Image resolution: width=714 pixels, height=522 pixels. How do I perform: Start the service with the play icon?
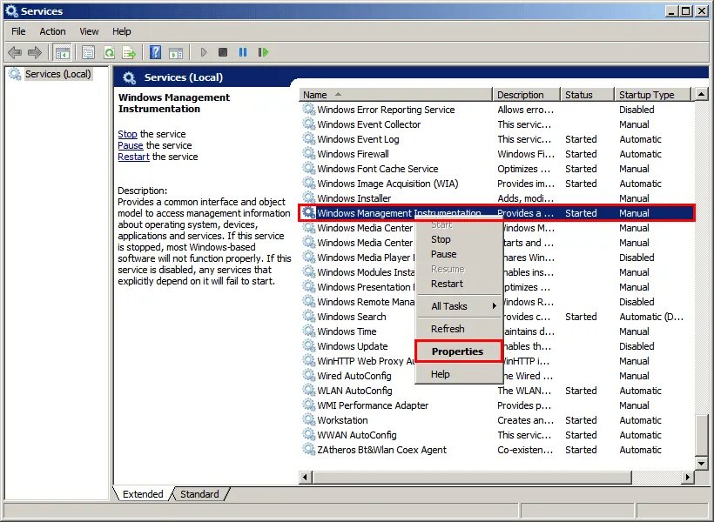pyautogui.click(x=203, y=52)
